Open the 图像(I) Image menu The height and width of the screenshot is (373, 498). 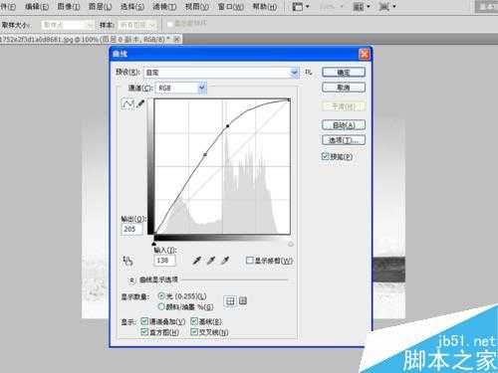point(69,6)
